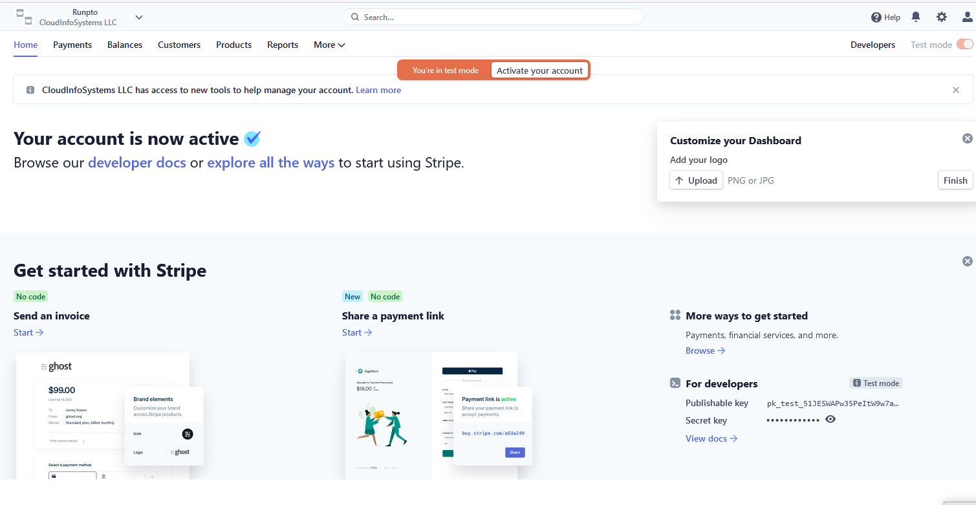Click inside the Search field

click(x=493, y=17)
